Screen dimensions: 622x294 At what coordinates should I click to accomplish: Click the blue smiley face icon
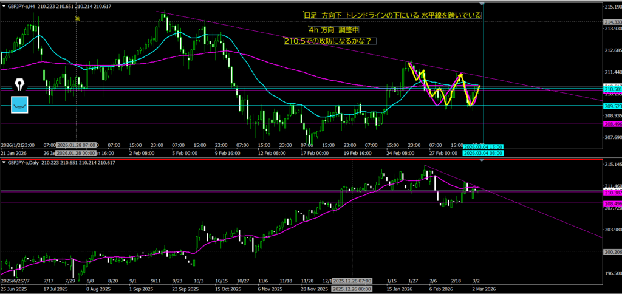pyautogui.click(x=21, y=104)
